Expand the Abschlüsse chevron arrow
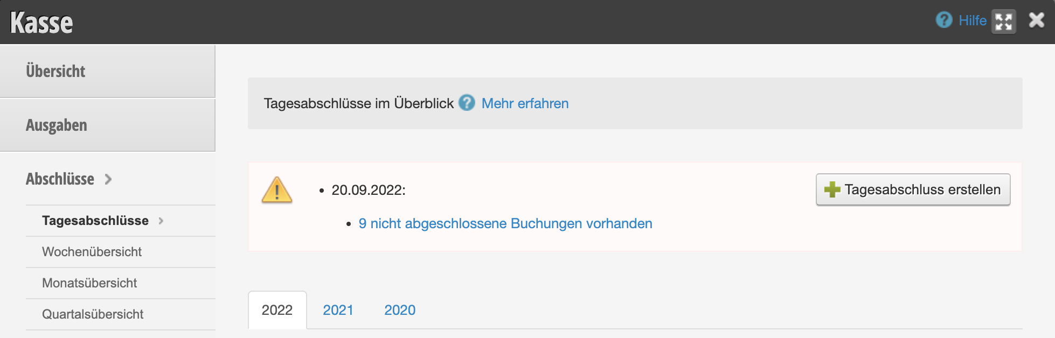Viewport: 1055px width, 338px height. click(x=108, y=179)
